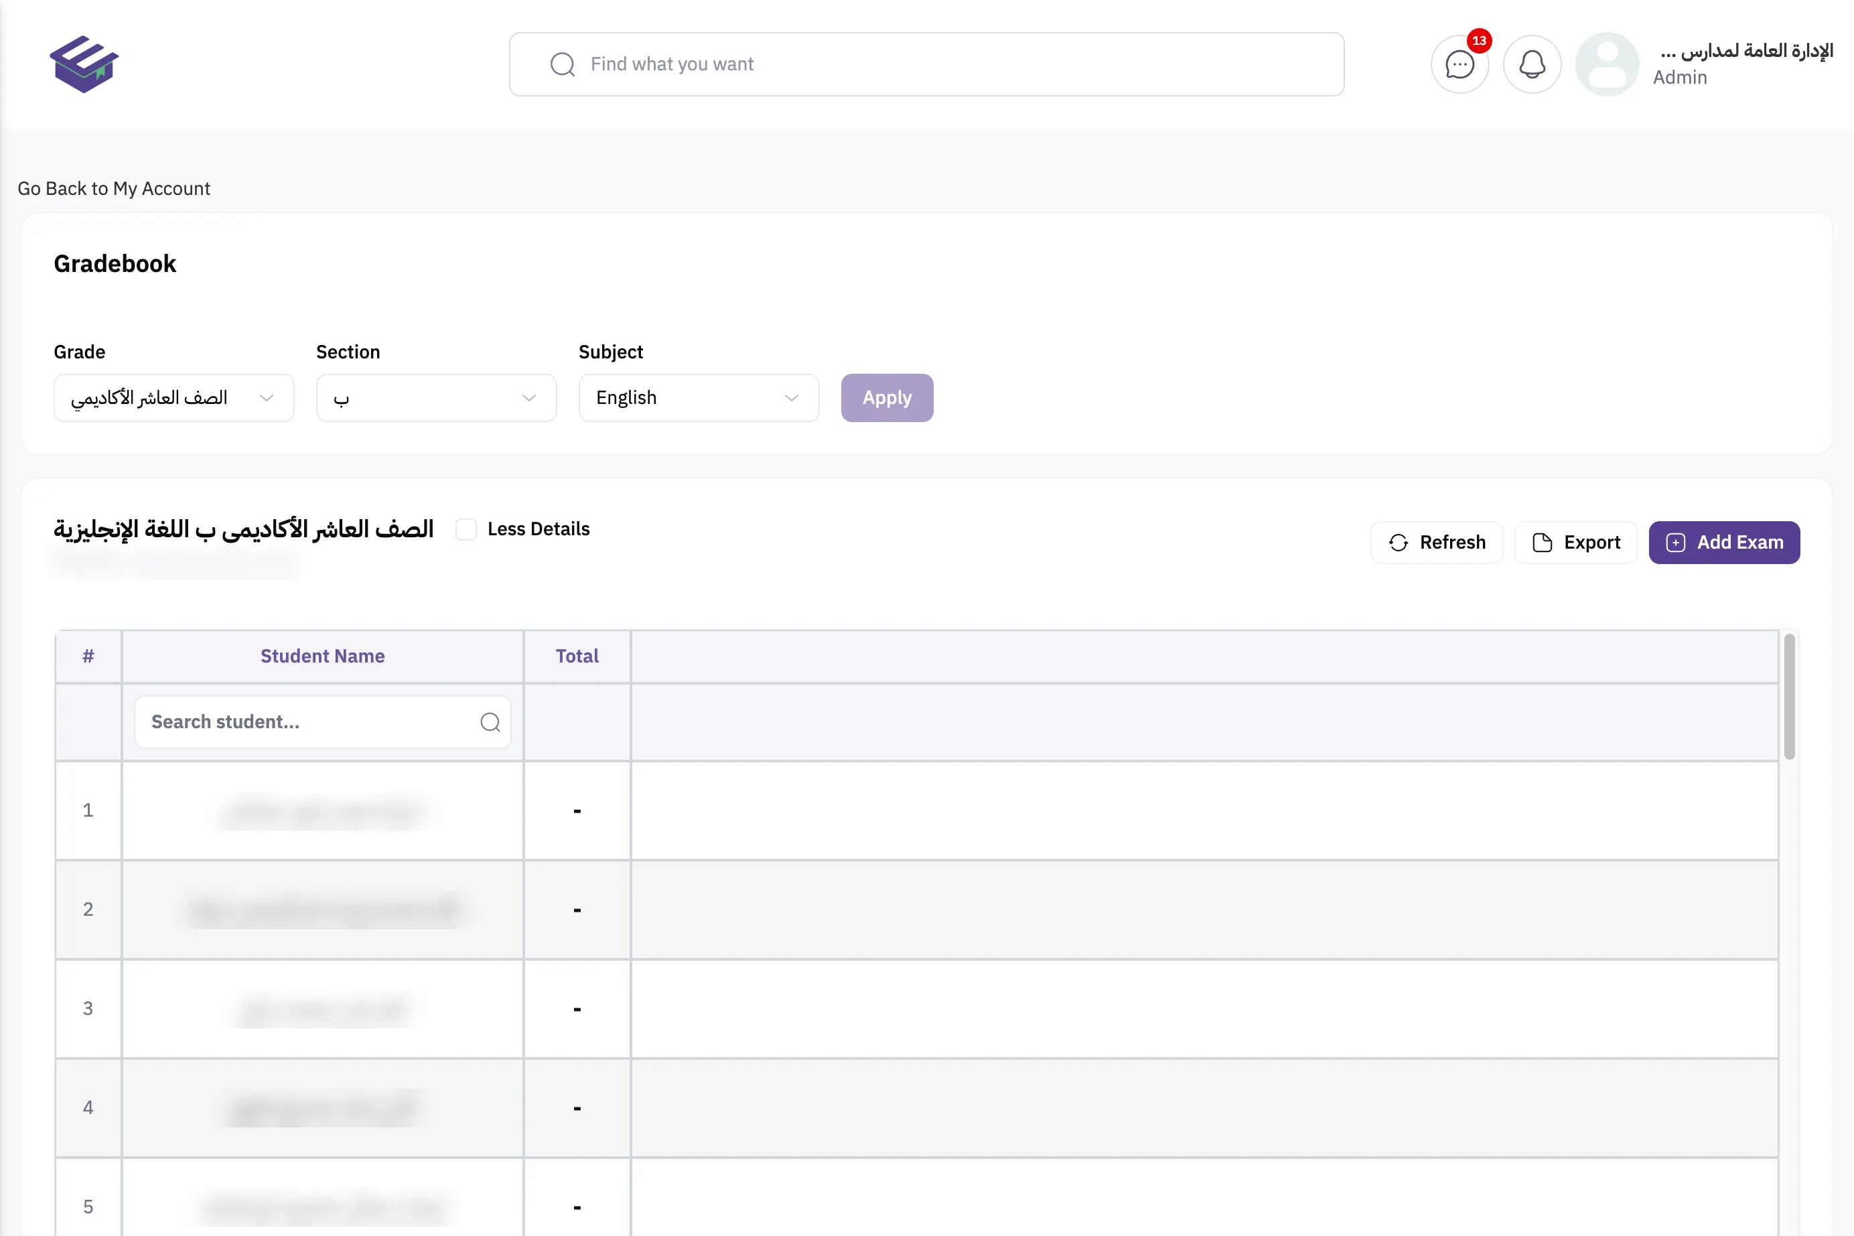Toggle the Less Details checkbox

[x=466, y=529]
